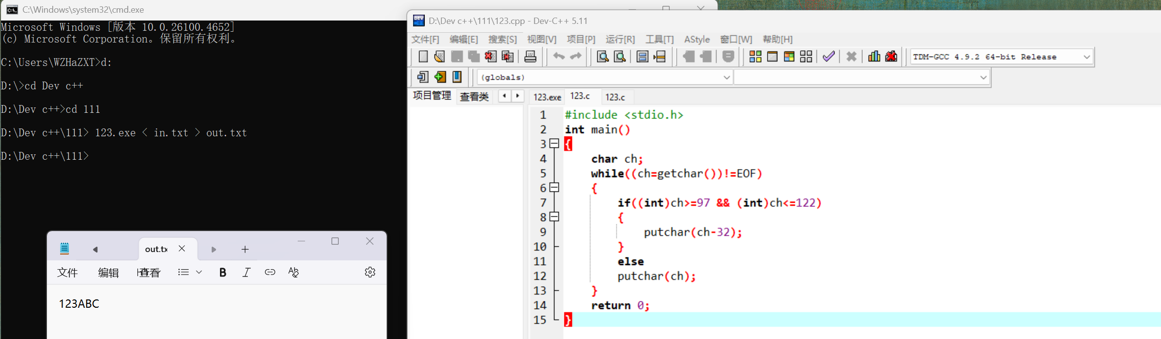This screenshot has height=339, width=1161.
Task: Open the 编辑 menu in Notepad
Action: point(109,273)
